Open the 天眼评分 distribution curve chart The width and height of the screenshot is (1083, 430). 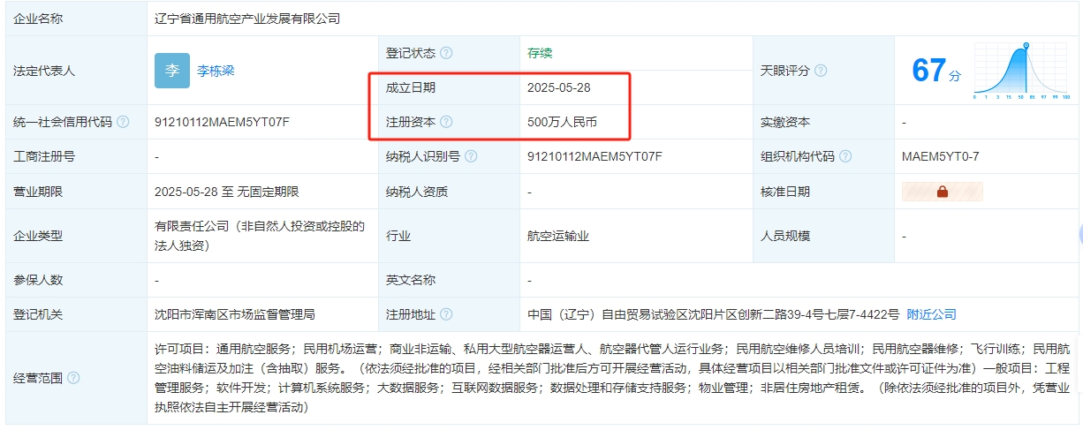coord(1022,71)
